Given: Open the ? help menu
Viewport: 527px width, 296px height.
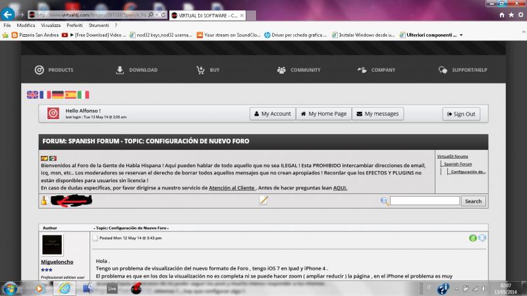Looking at the screenshot, I should 116,25.
